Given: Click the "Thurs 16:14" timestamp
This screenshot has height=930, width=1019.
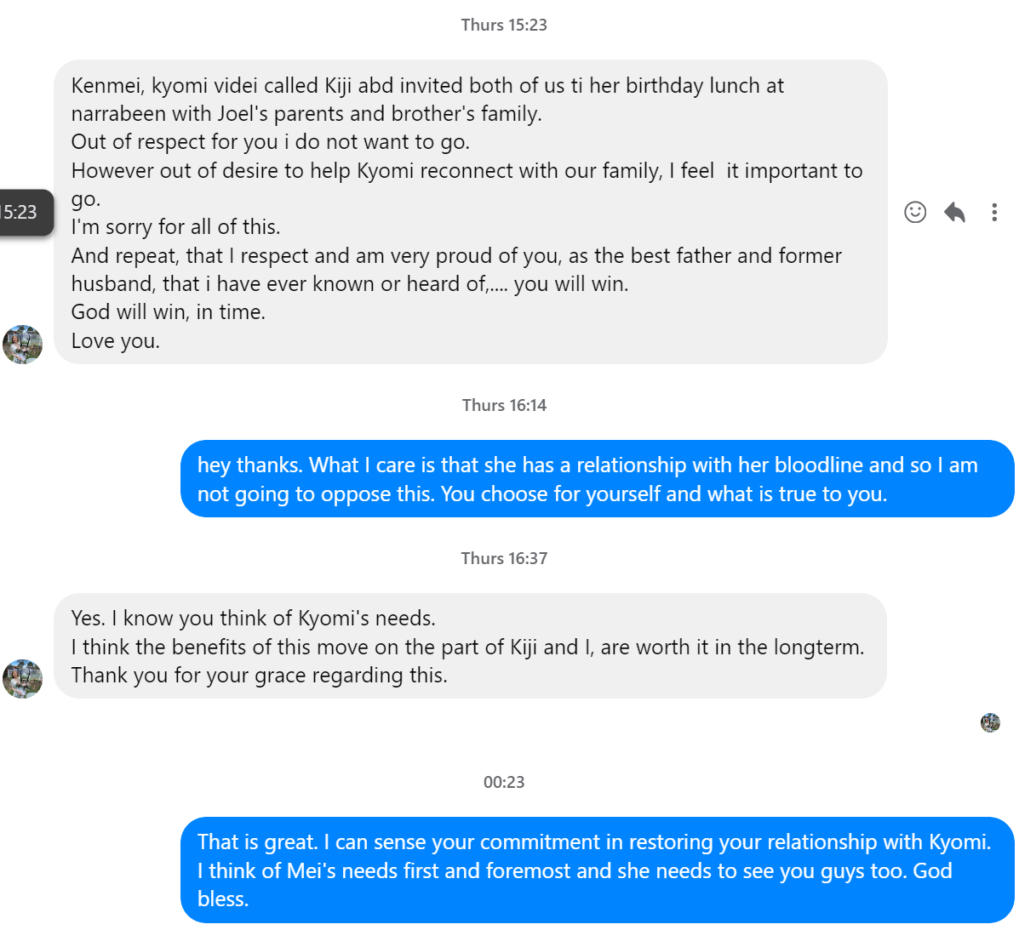Looking at the screenshot, I should point(504,405).
